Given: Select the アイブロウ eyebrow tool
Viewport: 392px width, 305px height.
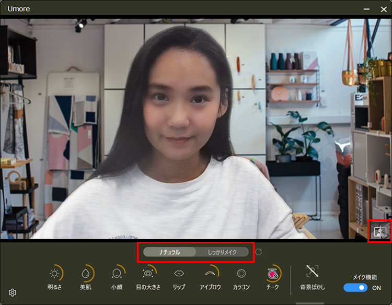Looking at the screenshot, I should click(x=210, y=273).
